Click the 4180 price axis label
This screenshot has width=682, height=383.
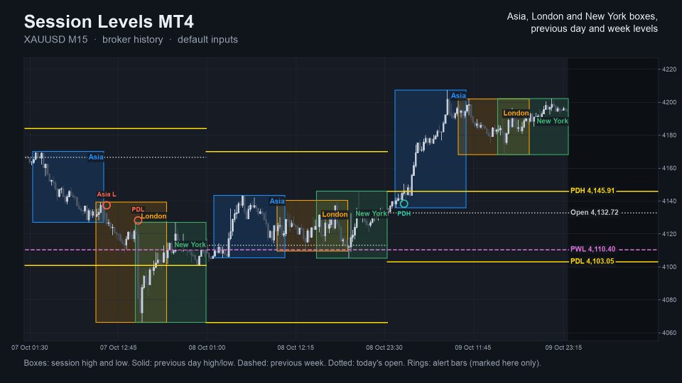coord(669,135)
